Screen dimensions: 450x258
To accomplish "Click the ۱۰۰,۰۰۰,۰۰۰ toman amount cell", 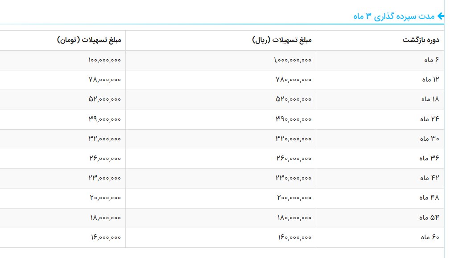I will [x=103, y=60].
